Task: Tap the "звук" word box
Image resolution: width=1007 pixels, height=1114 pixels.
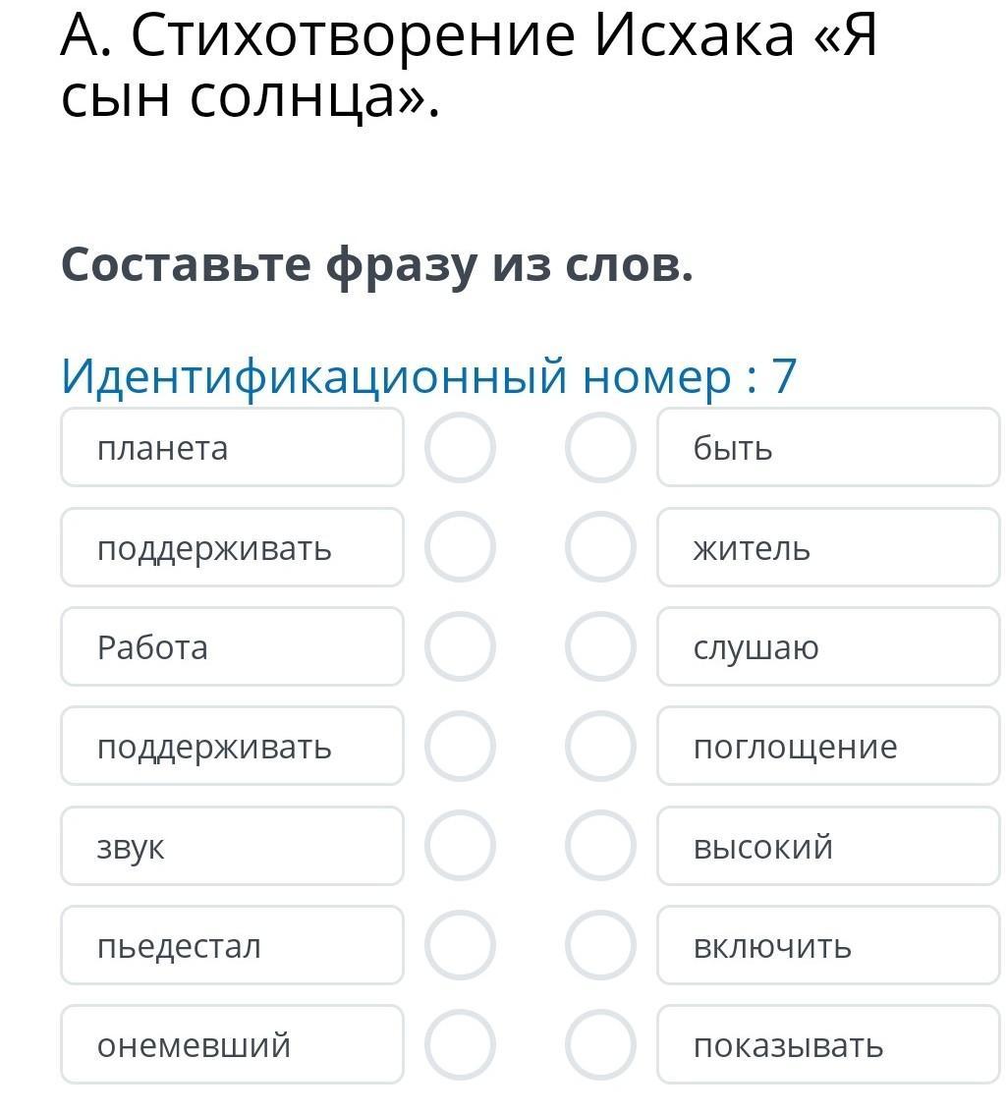Action: point(232,846)
